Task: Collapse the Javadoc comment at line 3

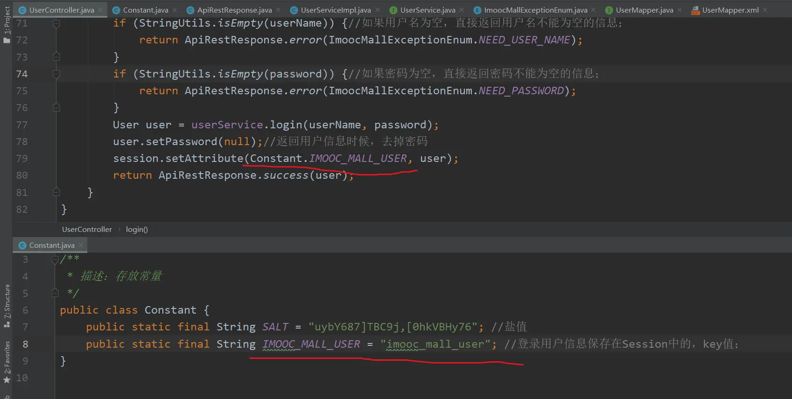Action: pyautogui.click(x=55, y=259)
